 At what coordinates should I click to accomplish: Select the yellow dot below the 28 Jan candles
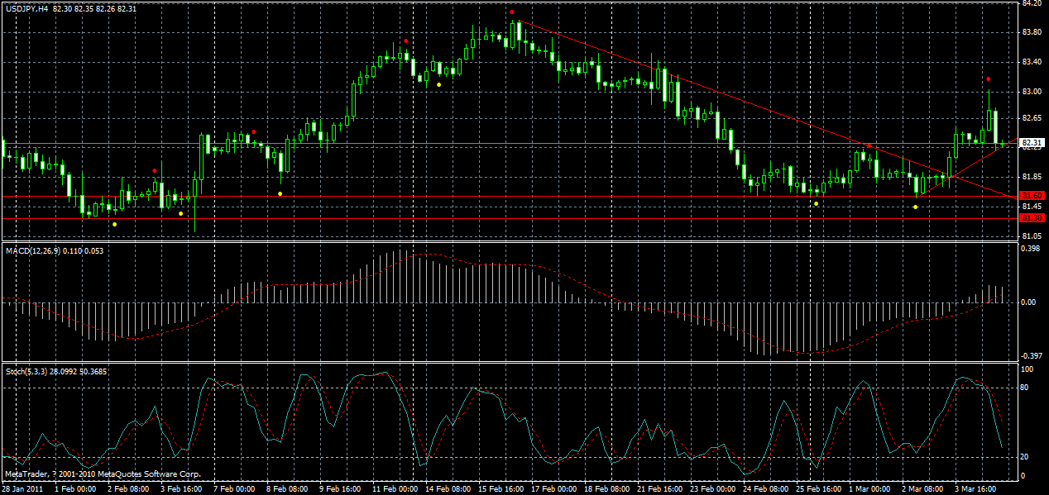tap(114, 223)
